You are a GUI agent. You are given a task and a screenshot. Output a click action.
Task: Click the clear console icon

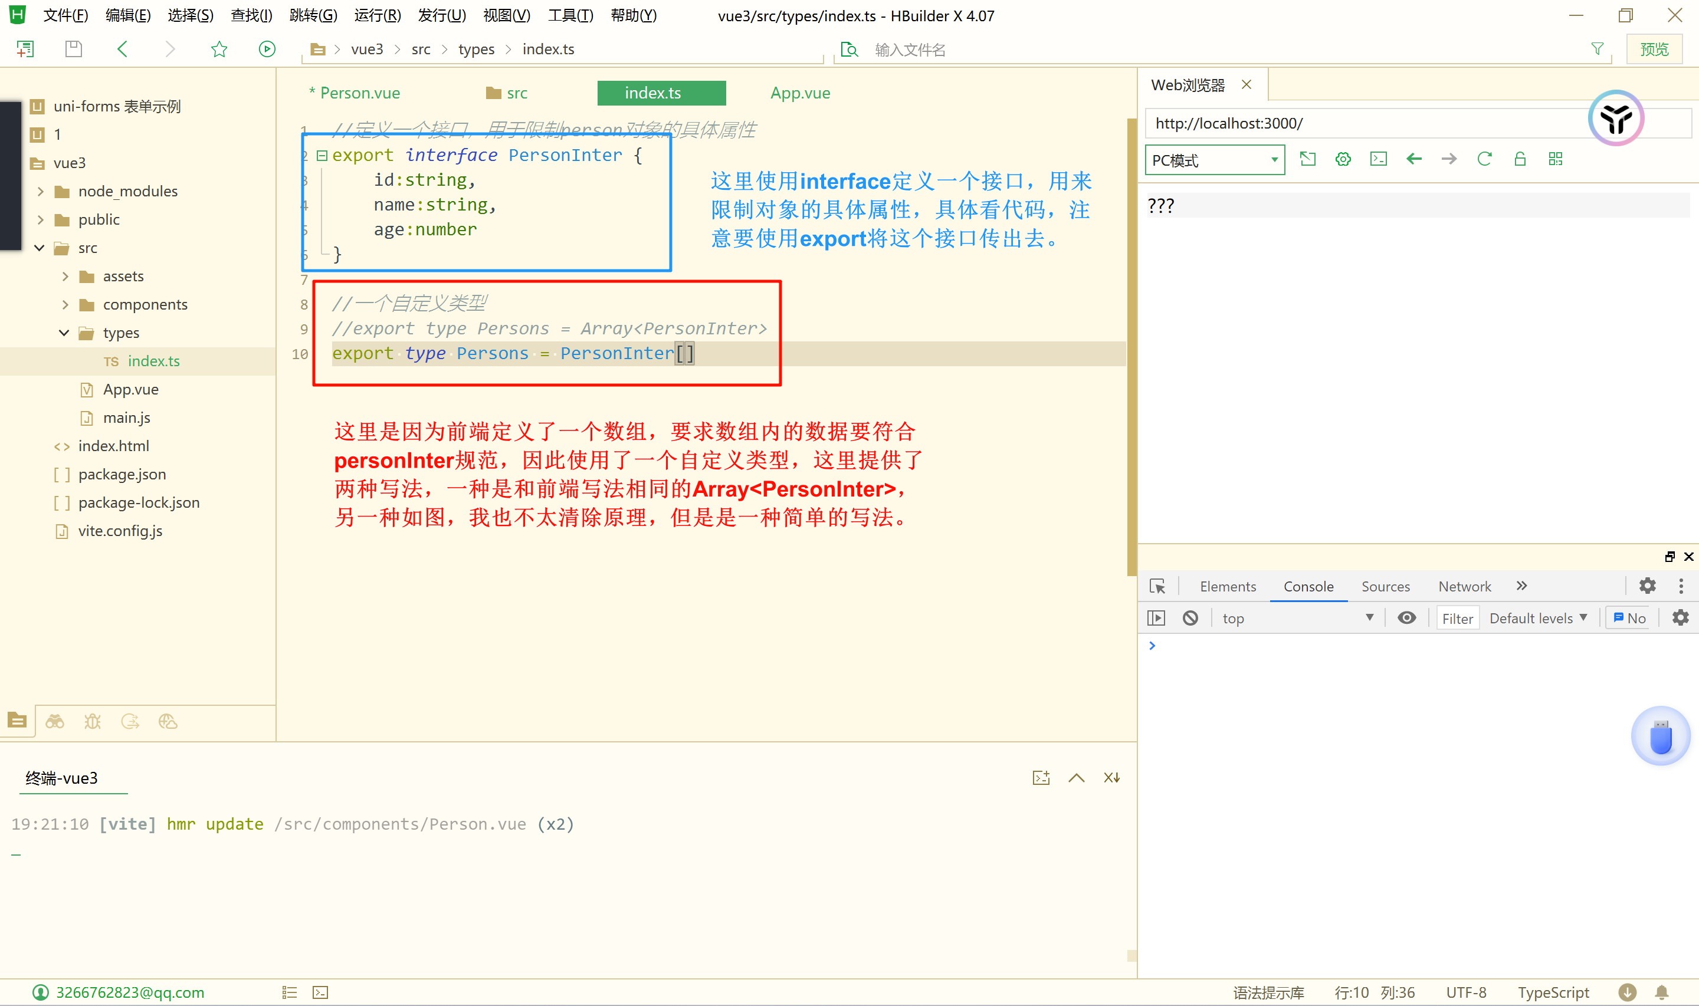(x=1190, y=618)
